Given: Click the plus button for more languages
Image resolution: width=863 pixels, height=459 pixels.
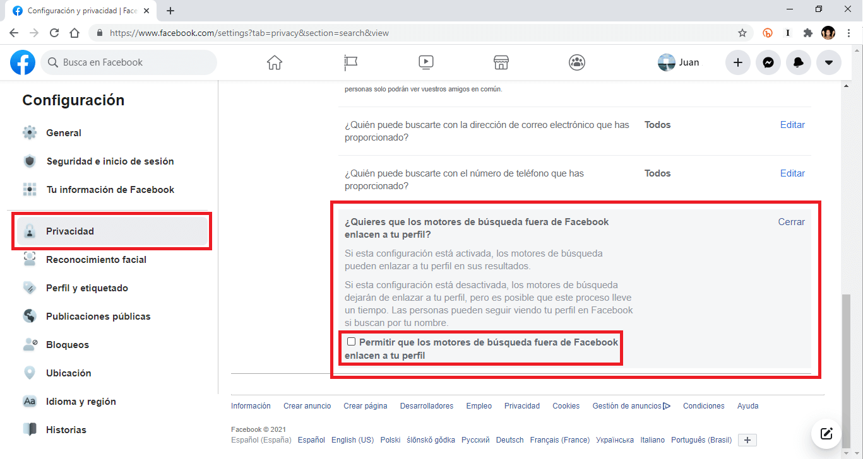Looking at the screenshot, I should click(x=747, y=440).
